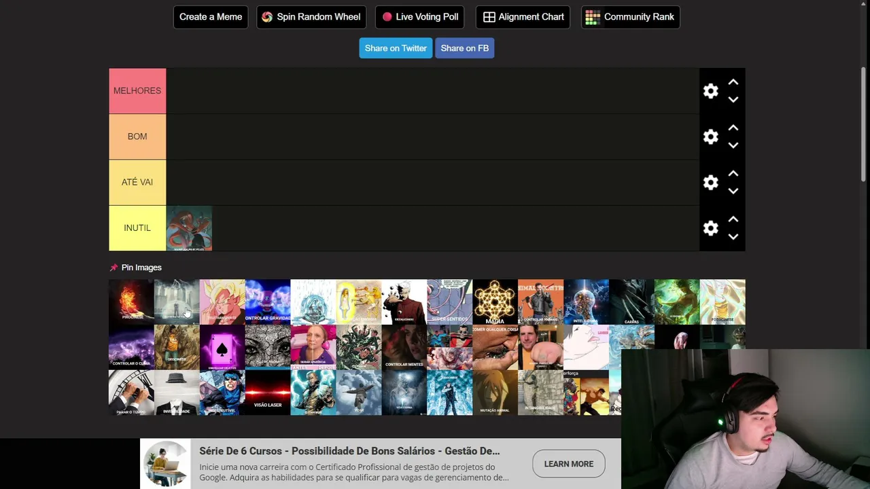
Task: Open Spin Random Wheel
Action: pyautogui.click(x=311, y=17)
